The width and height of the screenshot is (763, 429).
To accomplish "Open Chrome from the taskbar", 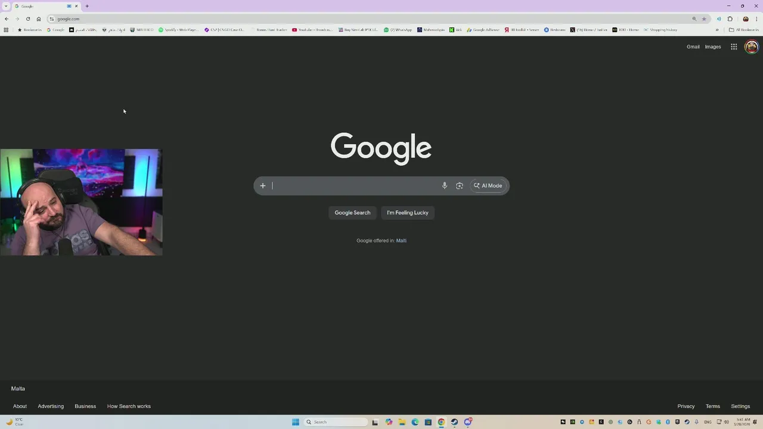I will pos(441,422).
